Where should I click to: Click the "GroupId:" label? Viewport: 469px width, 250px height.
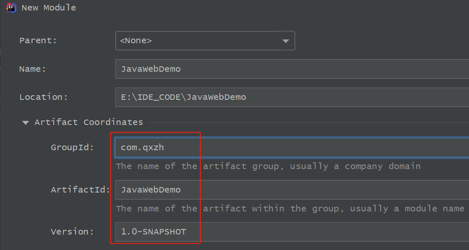[73, 147]
